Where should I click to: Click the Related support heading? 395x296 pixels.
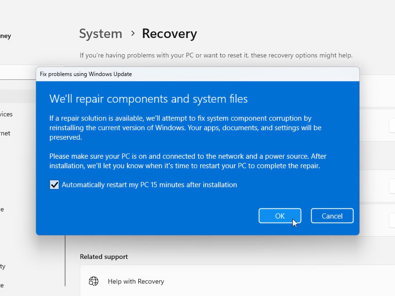(x=104, y=257)
